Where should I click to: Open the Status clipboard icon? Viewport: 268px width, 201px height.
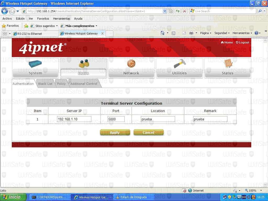point(228,64)
